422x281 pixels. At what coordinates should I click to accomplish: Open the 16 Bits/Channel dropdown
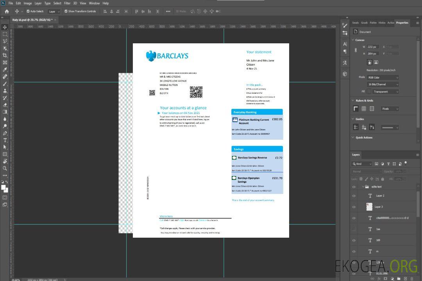[383, 84]
